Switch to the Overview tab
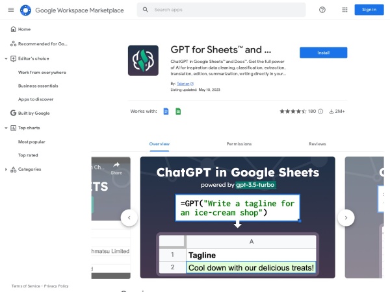This screenshot has height=292, width=390. (x=159, y=144)
